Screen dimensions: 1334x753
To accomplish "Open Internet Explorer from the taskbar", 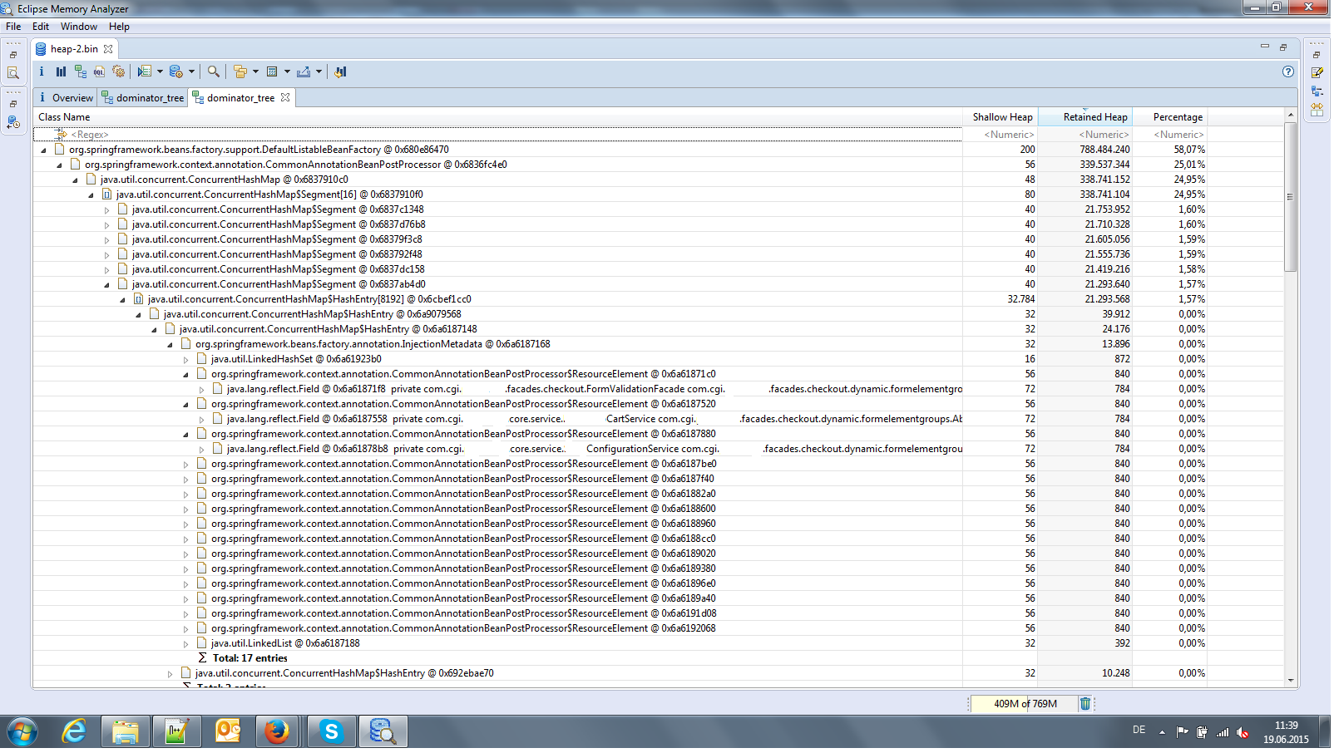I will coord(74,732).
